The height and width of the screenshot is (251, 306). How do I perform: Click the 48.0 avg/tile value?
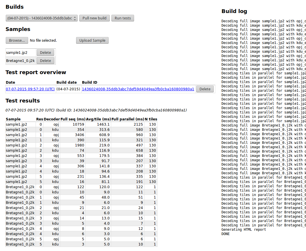pos(106,197)
